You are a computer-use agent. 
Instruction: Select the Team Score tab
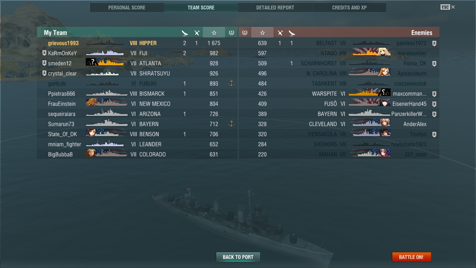coord(201,7)
